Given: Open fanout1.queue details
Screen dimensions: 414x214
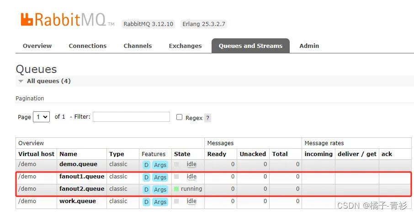Looking at the screenshot, I should (82, 176).
